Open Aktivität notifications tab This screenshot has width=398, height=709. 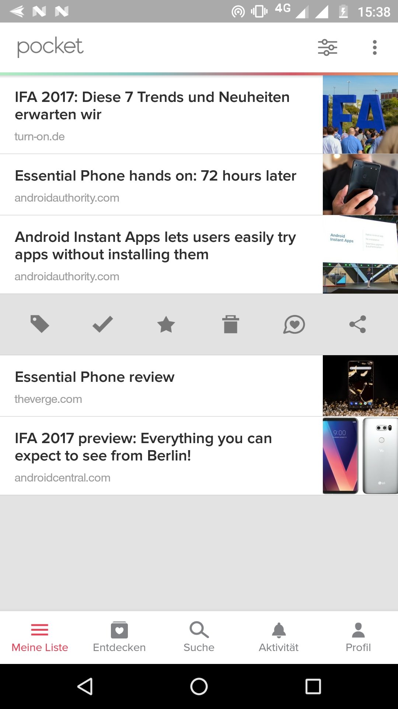tap(279, 637)
